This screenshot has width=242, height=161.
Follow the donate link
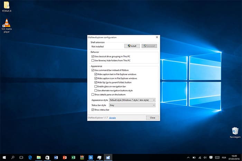(112, 118)
